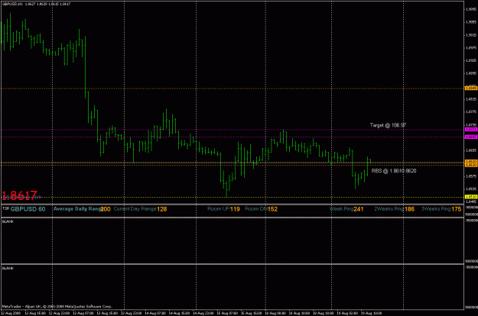
Task: Click the Week Rng value 241
Action: click(359, 209)
